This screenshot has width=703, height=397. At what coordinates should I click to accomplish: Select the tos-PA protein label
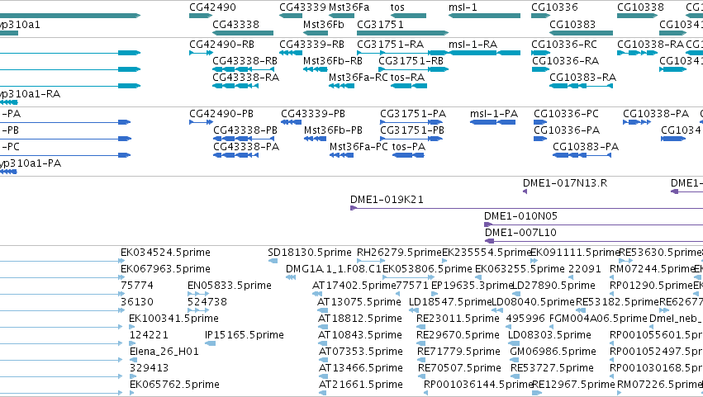point(408,147)
